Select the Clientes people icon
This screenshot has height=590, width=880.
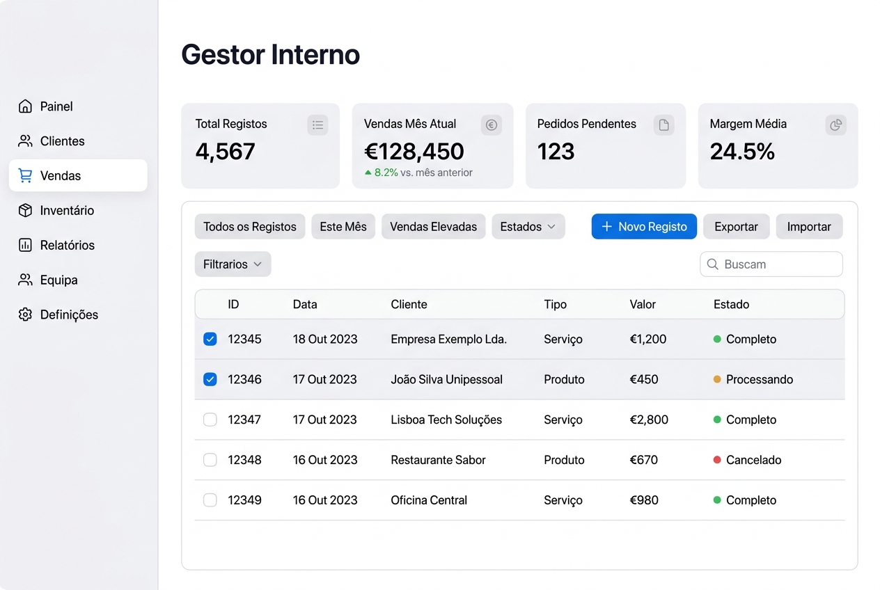coord(25,141)
